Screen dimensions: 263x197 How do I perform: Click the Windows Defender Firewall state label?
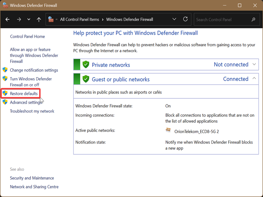pos(104,106)
